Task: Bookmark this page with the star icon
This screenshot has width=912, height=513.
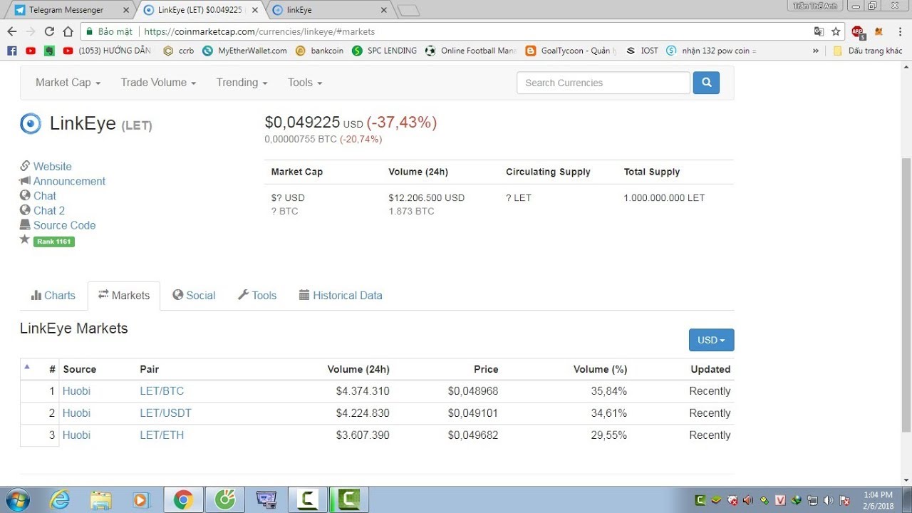Action: coord(836,31)
